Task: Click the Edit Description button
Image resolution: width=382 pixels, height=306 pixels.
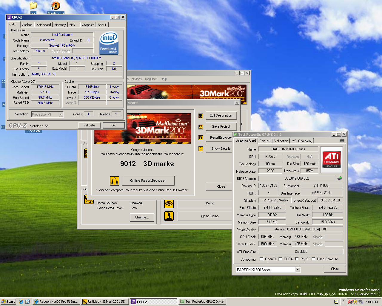Action: click(x=221, y=116)
